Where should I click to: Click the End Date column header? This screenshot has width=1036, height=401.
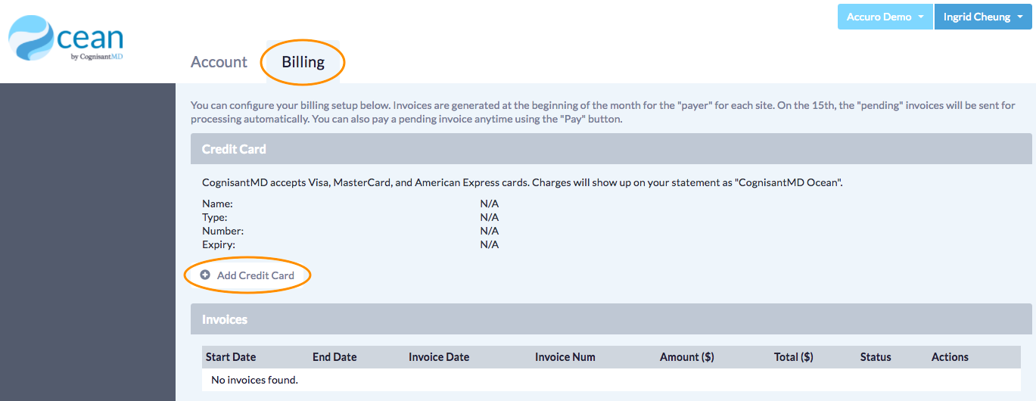pos(334,357)
